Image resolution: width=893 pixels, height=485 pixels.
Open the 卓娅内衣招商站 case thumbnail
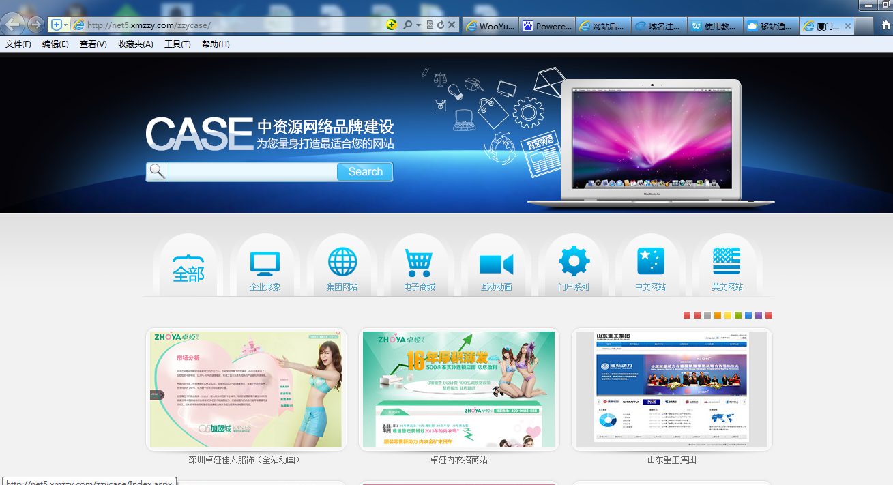(458, 390)
